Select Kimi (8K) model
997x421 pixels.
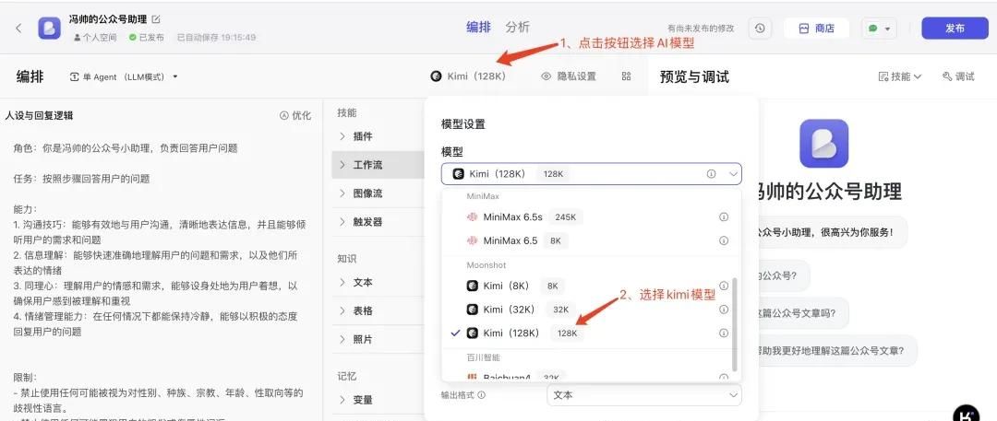tap(592, 286)
